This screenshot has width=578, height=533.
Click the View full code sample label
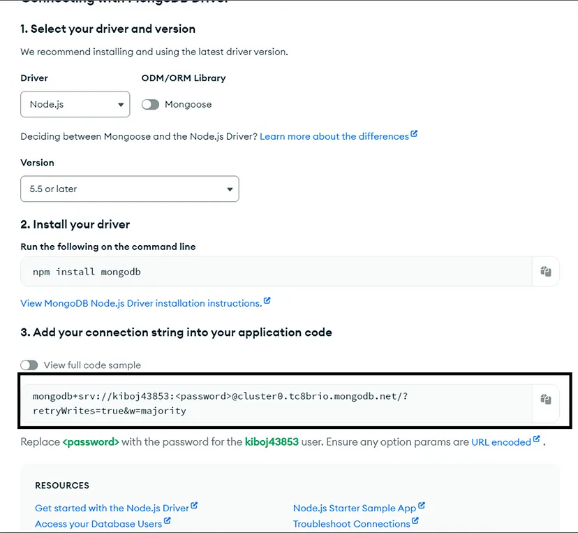coord(92,365)
